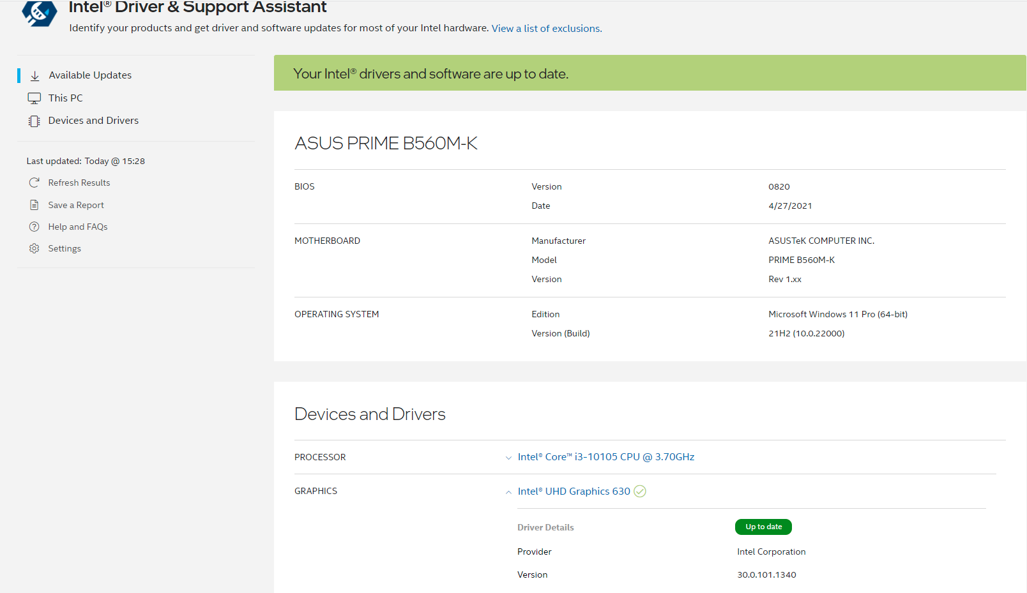
Task: Click ASUSTeK COMPUTER INC. manufacturer value
Action: click(821, 241)
